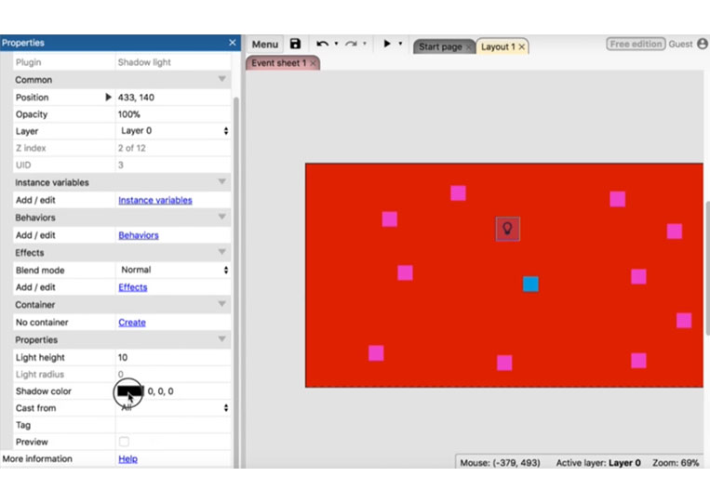This screenshot has height=503, width=710.
Task: Click the Zoom: 69% status entry
Action: tap(676, 463)
